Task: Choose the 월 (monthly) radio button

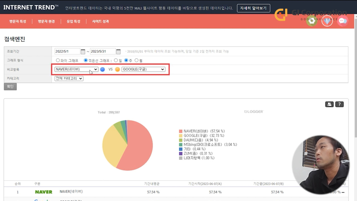Action: [x=136, y=60]
